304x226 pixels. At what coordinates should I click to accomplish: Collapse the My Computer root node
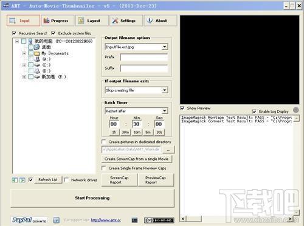pos(17,41)
